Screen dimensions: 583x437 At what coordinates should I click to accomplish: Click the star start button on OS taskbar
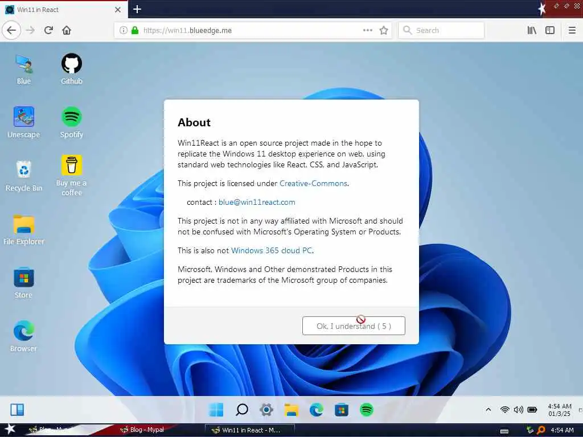coord(10,429)
